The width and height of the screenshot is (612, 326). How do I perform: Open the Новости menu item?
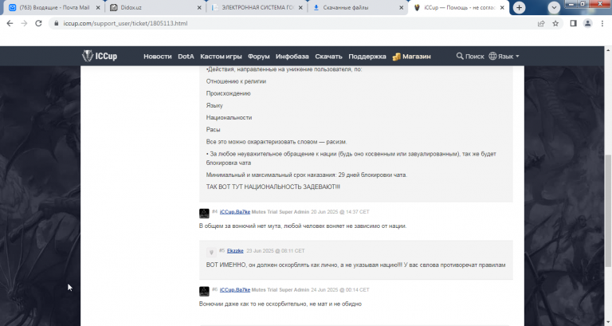[158, 57]
